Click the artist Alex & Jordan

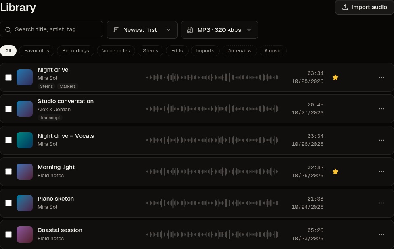54,109
